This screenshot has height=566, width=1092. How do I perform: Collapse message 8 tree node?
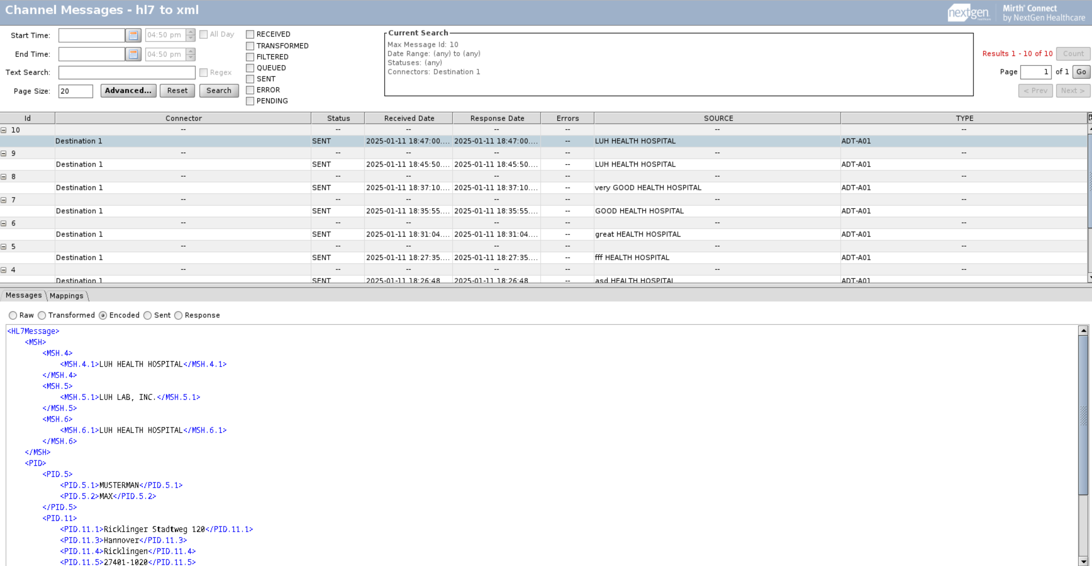click(4, 177)
